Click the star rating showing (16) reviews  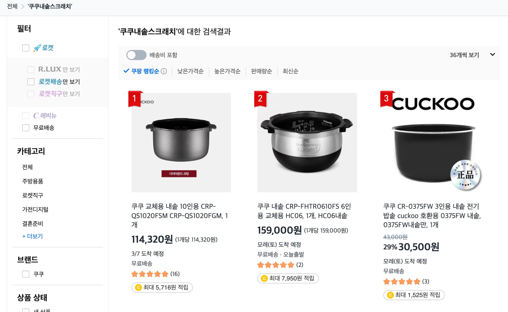[x=150, y=274]
